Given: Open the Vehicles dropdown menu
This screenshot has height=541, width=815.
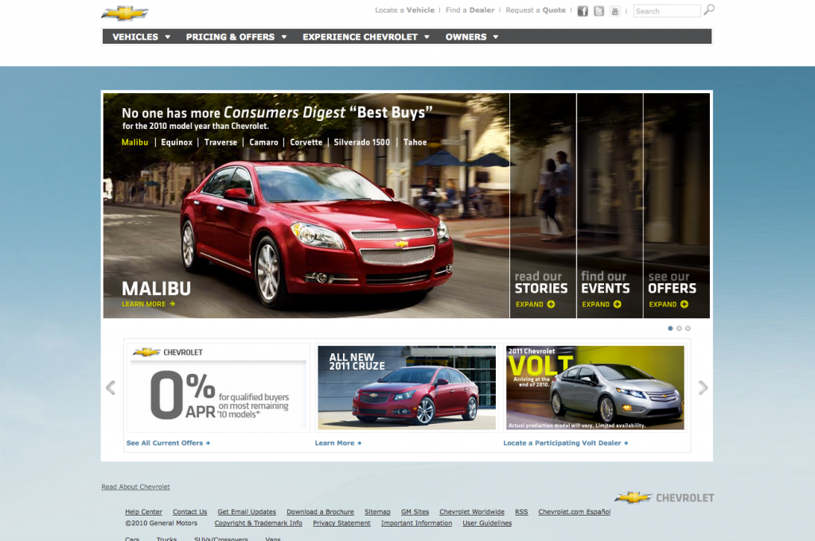Looking at the screenshot, I should [142, 37].
